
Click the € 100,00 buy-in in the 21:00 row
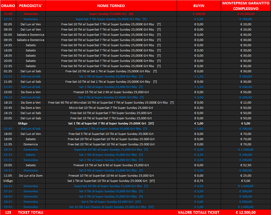(x=199, y=14)
